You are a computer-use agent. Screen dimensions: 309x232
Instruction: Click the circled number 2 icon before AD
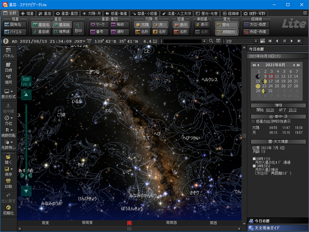[x=6, y=41]
